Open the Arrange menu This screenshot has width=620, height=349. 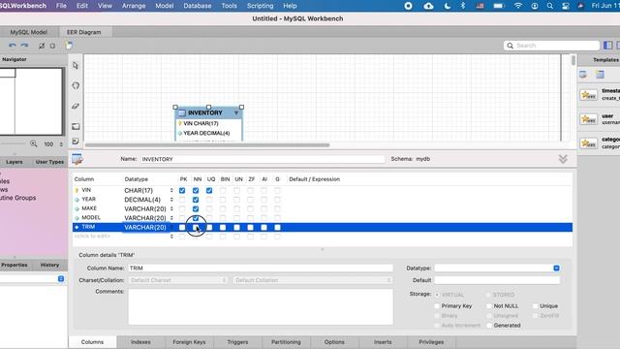(x=134, y=6)
